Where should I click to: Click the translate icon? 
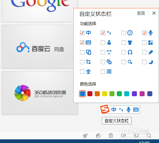pyautogui.click(x=109, y=62)
